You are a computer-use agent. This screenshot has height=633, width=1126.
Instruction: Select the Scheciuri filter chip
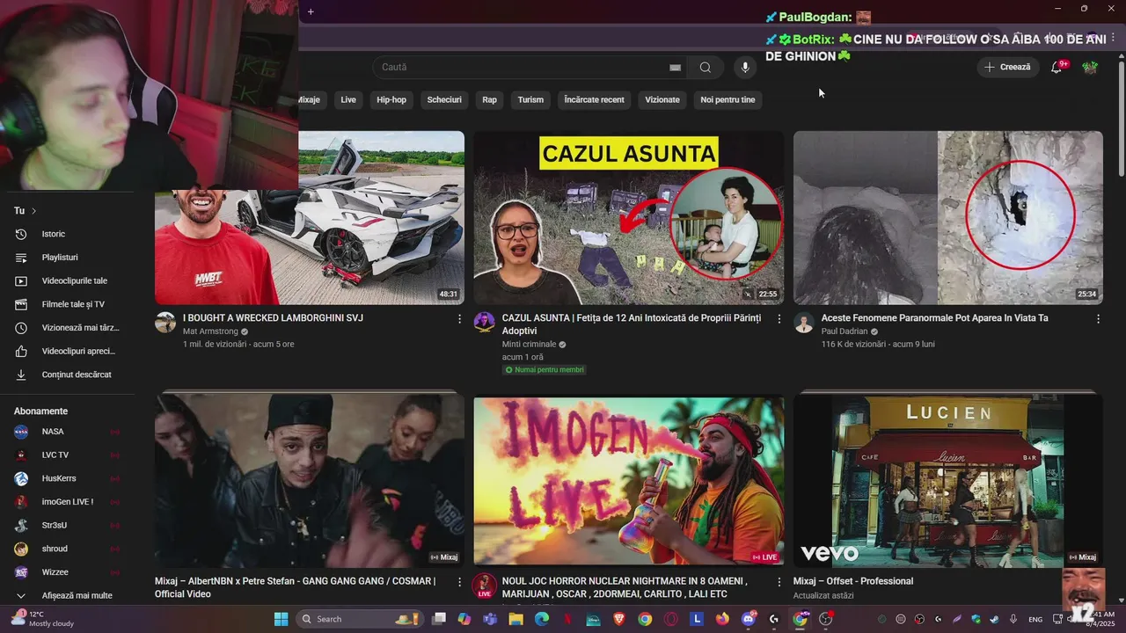[x=444, y=99]
